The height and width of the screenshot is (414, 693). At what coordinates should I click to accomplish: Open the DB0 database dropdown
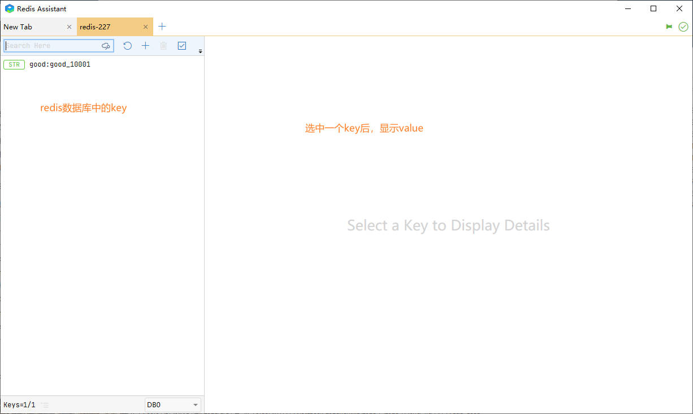click(x=173, y=405)
